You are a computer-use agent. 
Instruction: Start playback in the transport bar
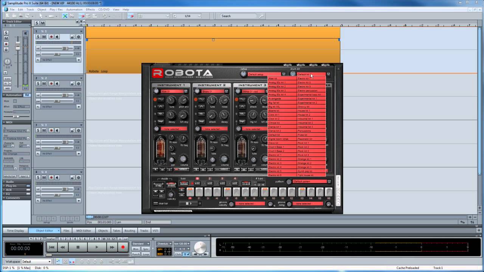96,247
